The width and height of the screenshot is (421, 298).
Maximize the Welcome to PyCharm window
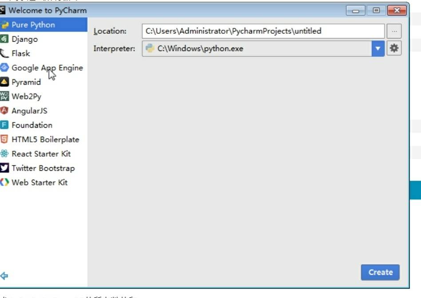coord(376,11)
